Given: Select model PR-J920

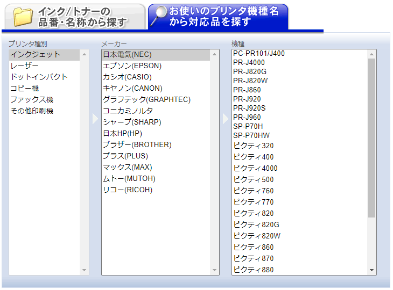Looking at the screenshot, I should pos(299,99).
